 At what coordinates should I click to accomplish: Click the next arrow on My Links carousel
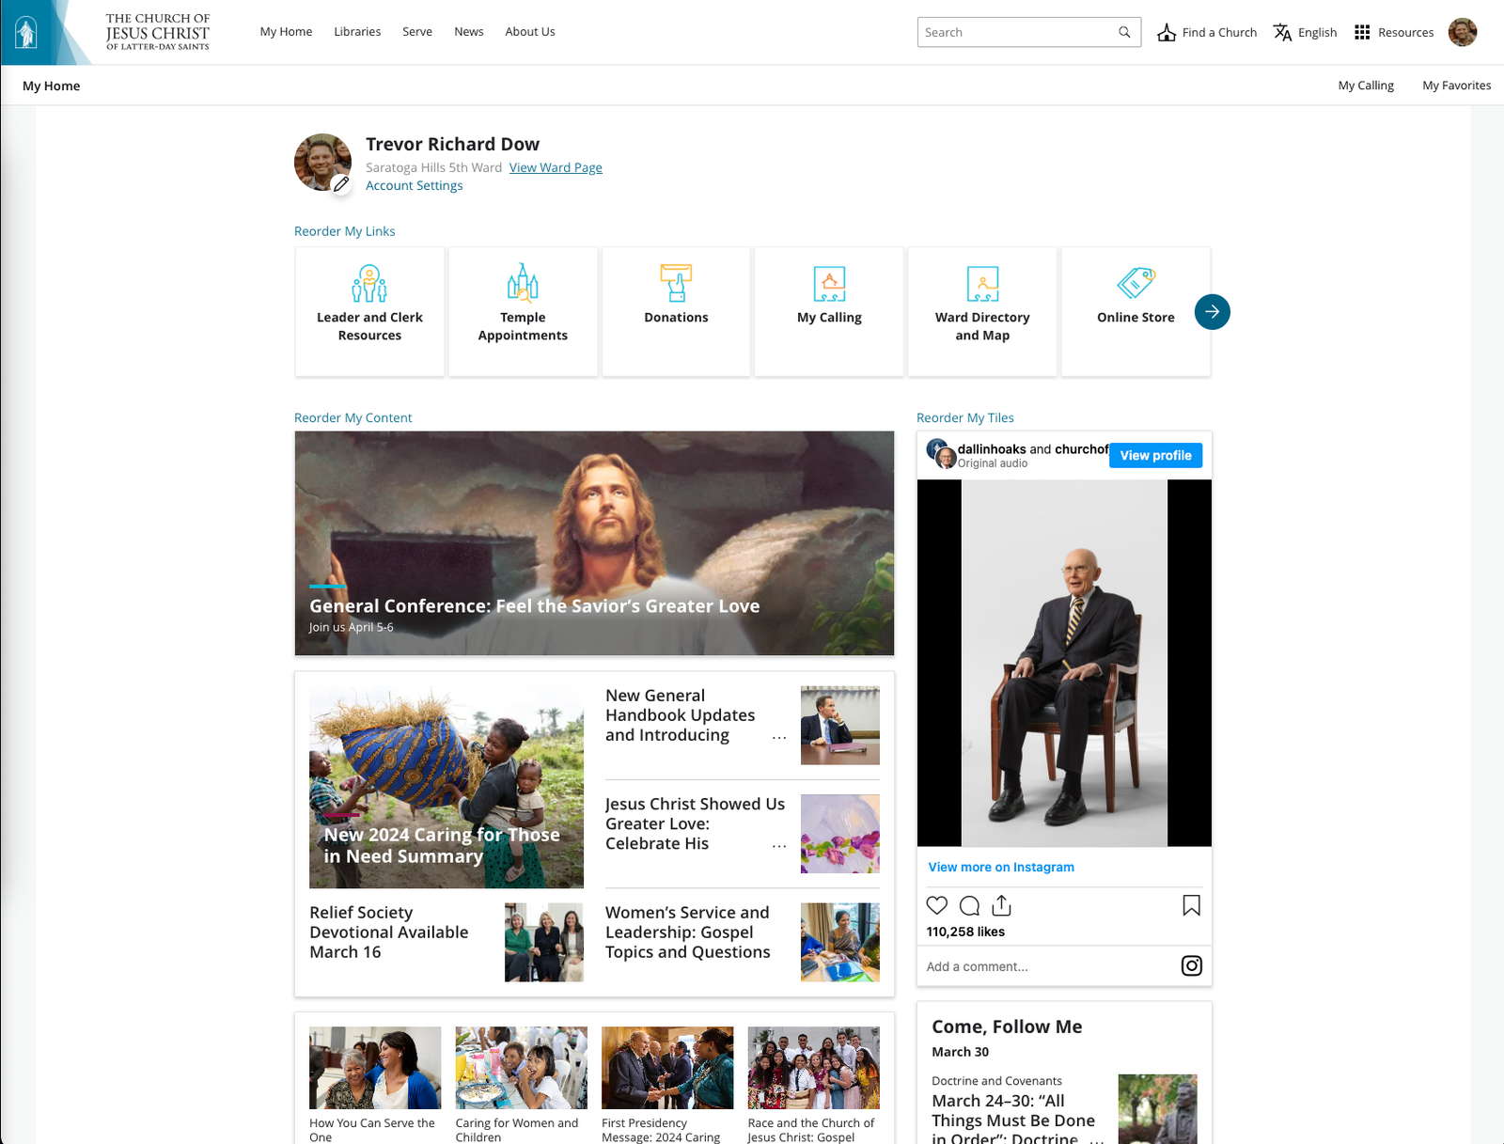pyautogui.click(x=1213, y=311)
